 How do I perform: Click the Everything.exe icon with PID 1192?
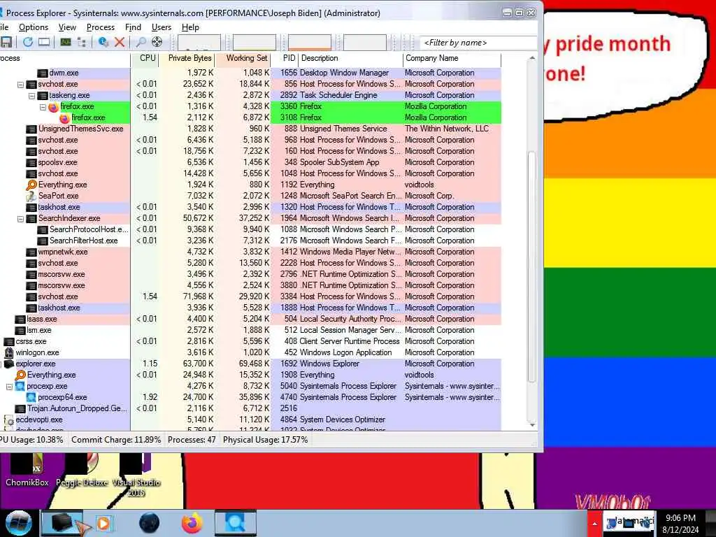pyautogui.click(x=31, y=185)
